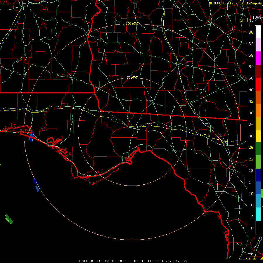Click the navy blue legend swatch
Viewport: 263px width, 263px height.
pos(258,175)
